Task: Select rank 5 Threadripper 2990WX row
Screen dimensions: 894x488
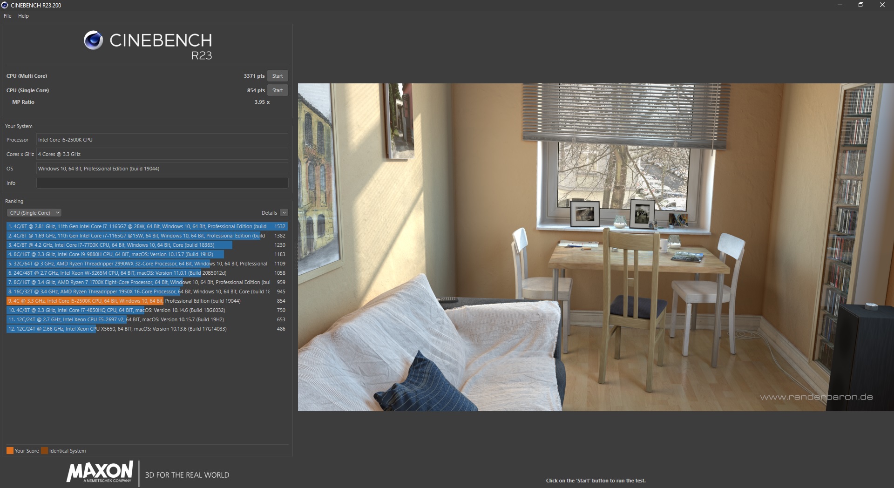Action: tap(147, 264)
